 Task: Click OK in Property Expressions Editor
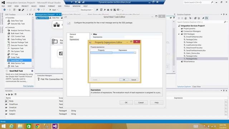point(124,80)
